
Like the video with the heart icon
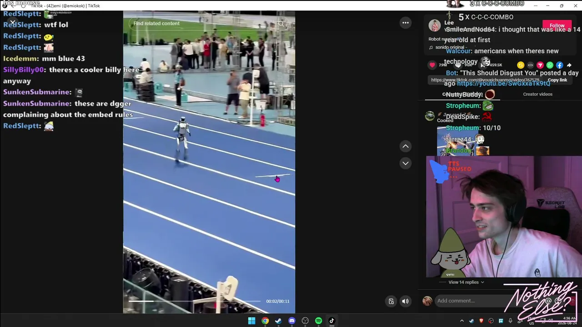[432, 65]
